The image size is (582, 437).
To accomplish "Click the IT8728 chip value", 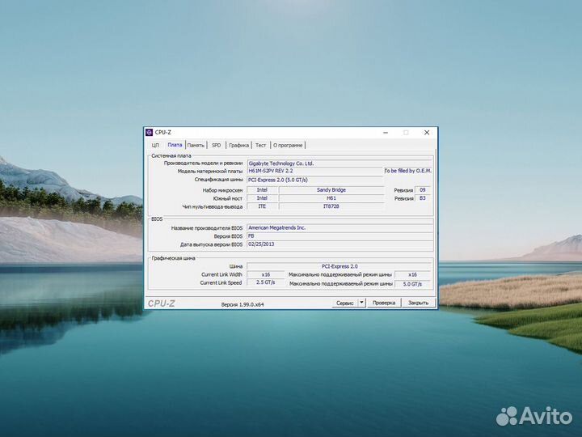I will pyautogui.click(x=331, y=206).
